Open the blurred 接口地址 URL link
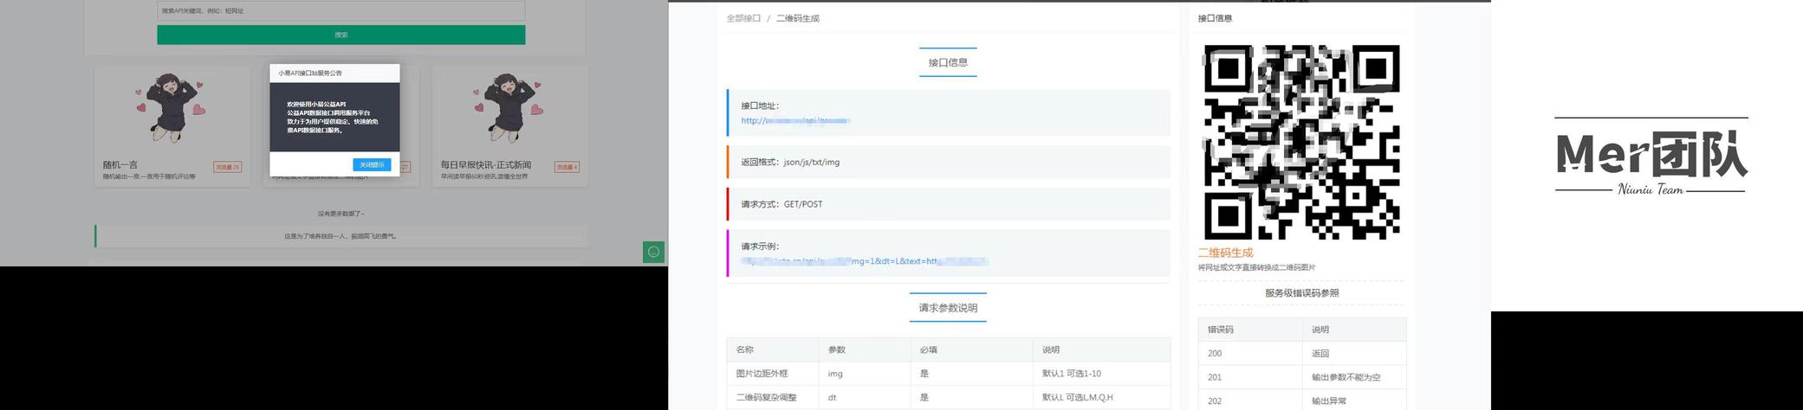1803x410 pixels. click(794, 121)
